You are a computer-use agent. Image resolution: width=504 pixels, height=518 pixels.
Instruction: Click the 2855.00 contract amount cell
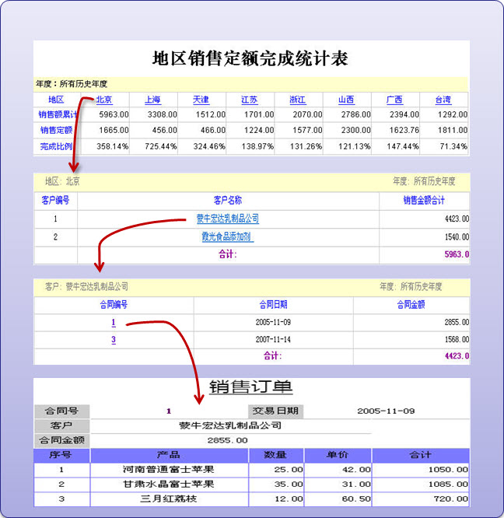click(x=457, y=323)
